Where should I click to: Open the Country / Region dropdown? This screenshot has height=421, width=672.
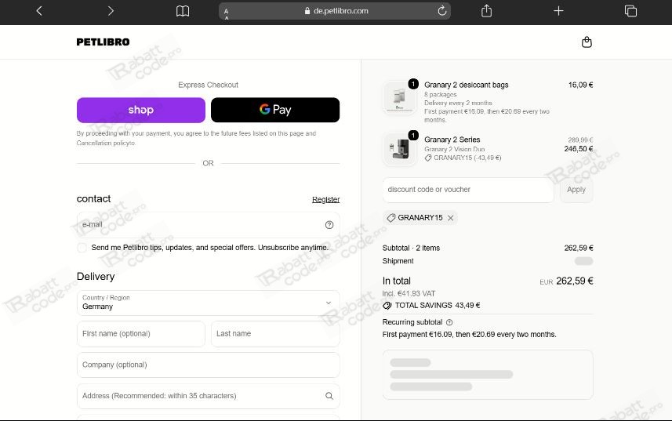[209, 303]
